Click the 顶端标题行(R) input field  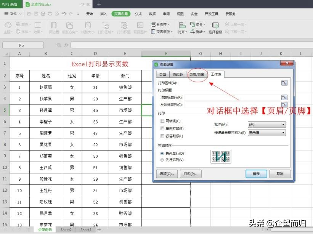click(232, 97)
